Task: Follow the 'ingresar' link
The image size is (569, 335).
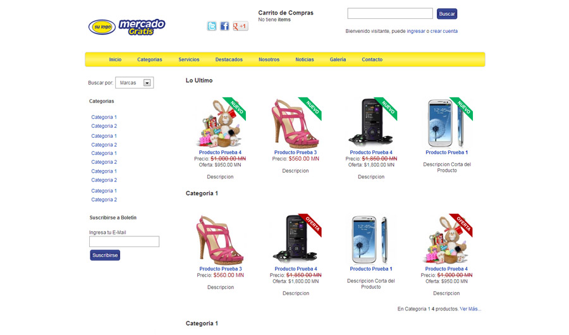Action: pyautogui.click(x=416, y=31)
